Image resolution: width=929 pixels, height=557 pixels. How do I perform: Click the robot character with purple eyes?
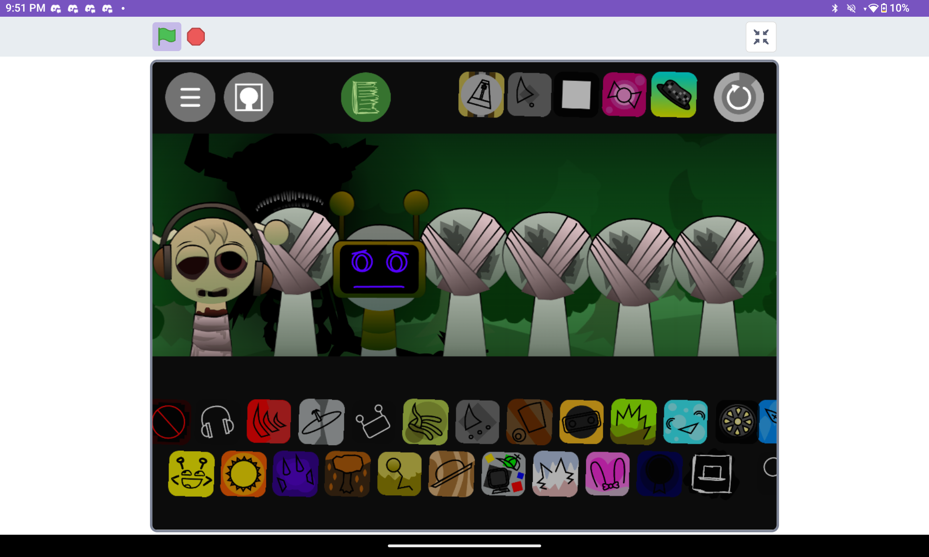coord(379,269)
